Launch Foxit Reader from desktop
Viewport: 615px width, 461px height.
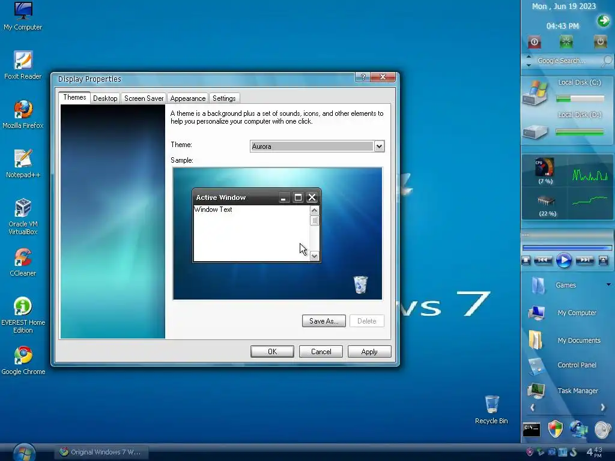[x=23, y=65]
